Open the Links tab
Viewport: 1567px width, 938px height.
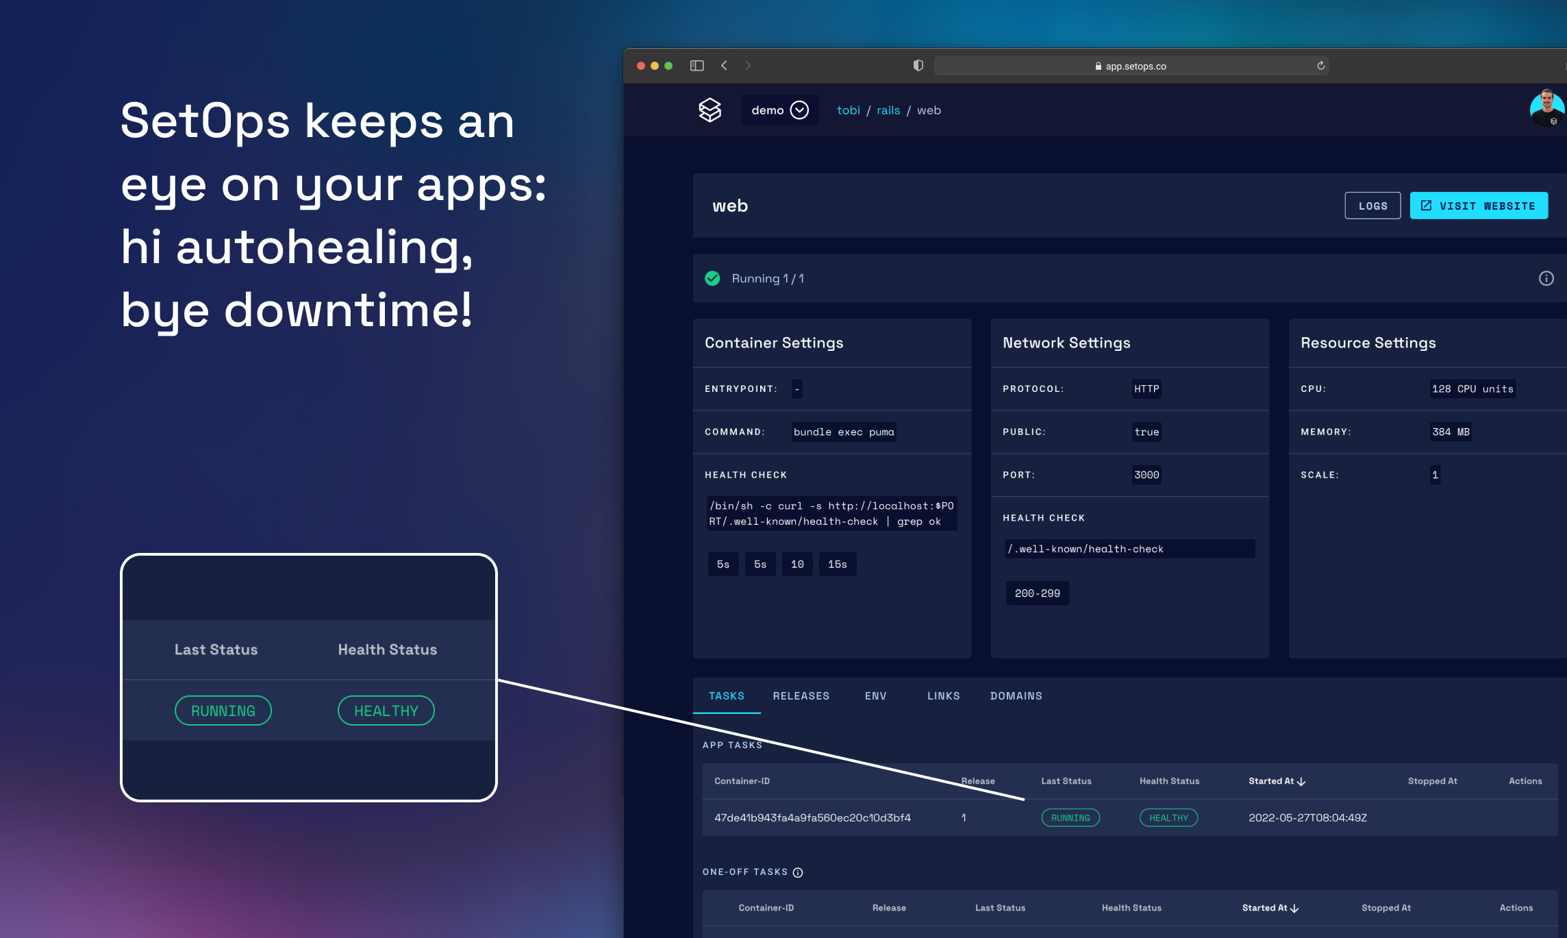tap(943, 695)
